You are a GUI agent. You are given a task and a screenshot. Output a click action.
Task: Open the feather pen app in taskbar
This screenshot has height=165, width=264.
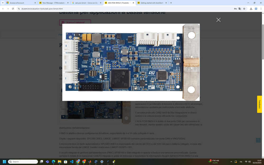tap(108, 162)
